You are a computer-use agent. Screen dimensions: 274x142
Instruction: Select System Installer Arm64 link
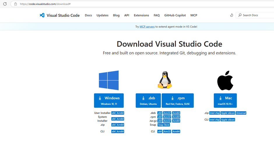(x=120, y=119)
